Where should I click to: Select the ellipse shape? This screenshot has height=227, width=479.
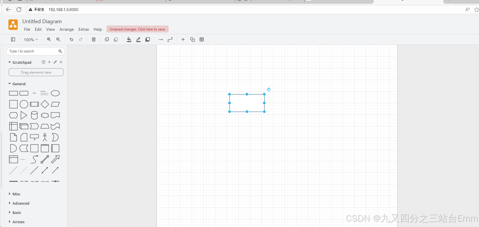coord(55,93)
